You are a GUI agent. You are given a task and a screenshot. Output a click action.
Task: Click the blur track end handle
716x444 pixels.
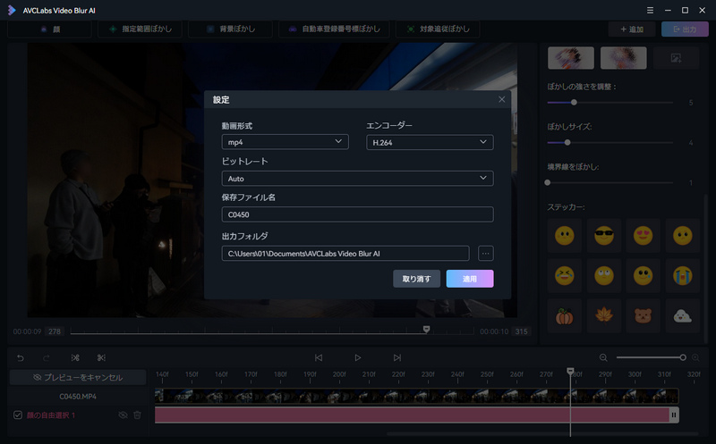[674, 415]
